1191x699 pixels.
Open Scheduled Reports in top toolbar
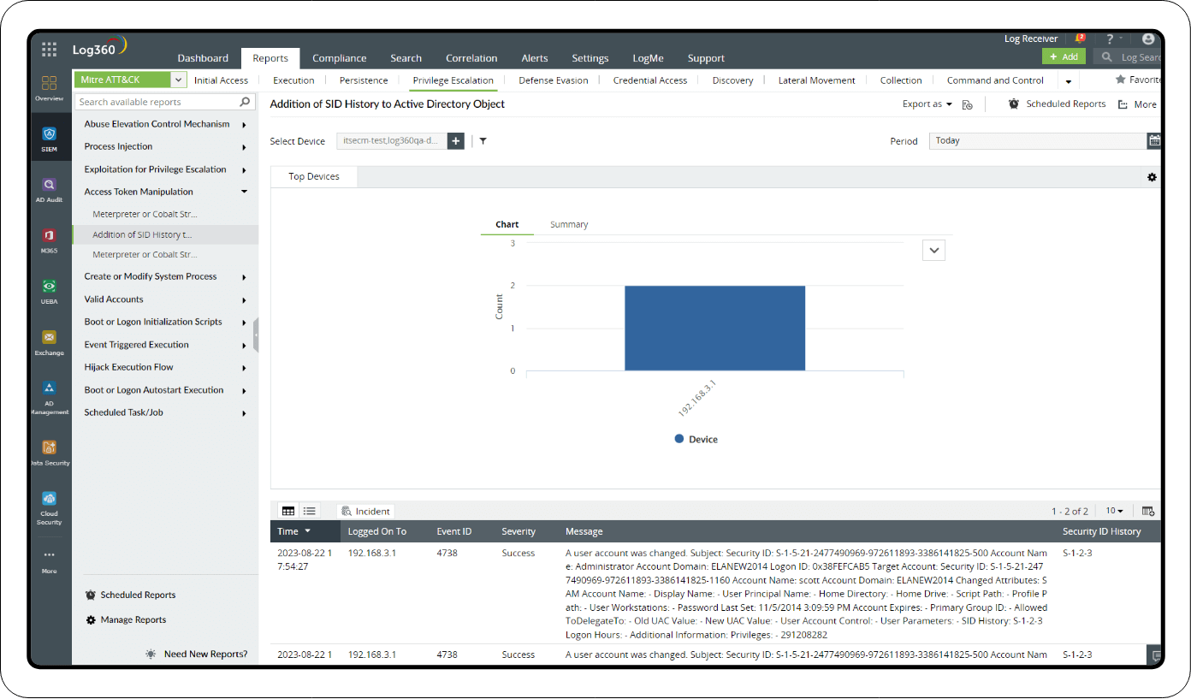[x=1057, y=104]
